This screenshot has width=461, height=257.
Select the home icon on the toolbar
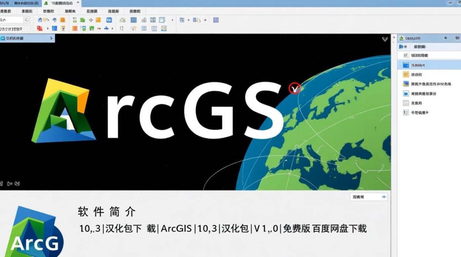coord(41,19)
